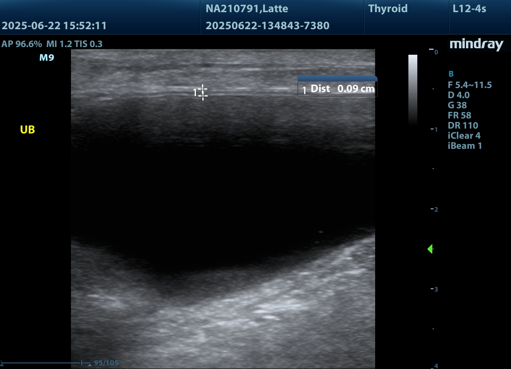Click the mindray logo
The height and width of the screenshot is (369, 511).
click(476, 44)
